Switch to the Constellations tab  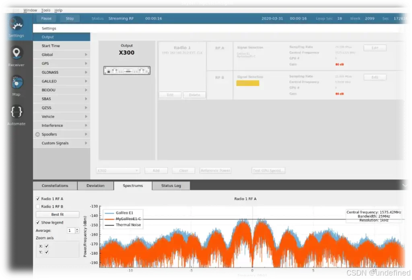(55, 186)
